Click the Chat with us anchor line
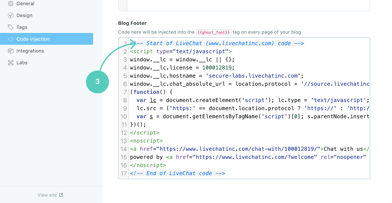The height and width of the screenshot is (203, 392). (x=249, y=149)
